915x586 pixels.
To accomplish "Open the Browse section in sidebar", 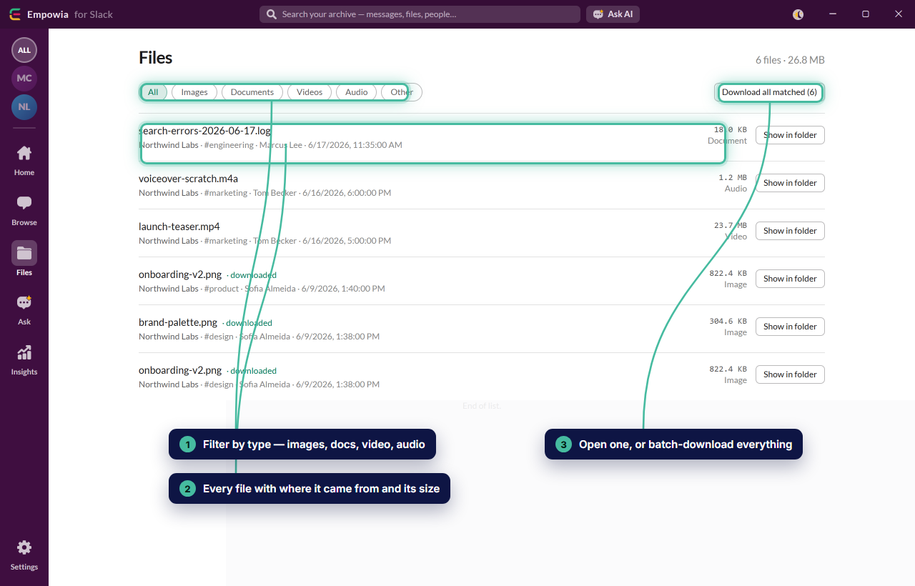I will coord(24,211).
